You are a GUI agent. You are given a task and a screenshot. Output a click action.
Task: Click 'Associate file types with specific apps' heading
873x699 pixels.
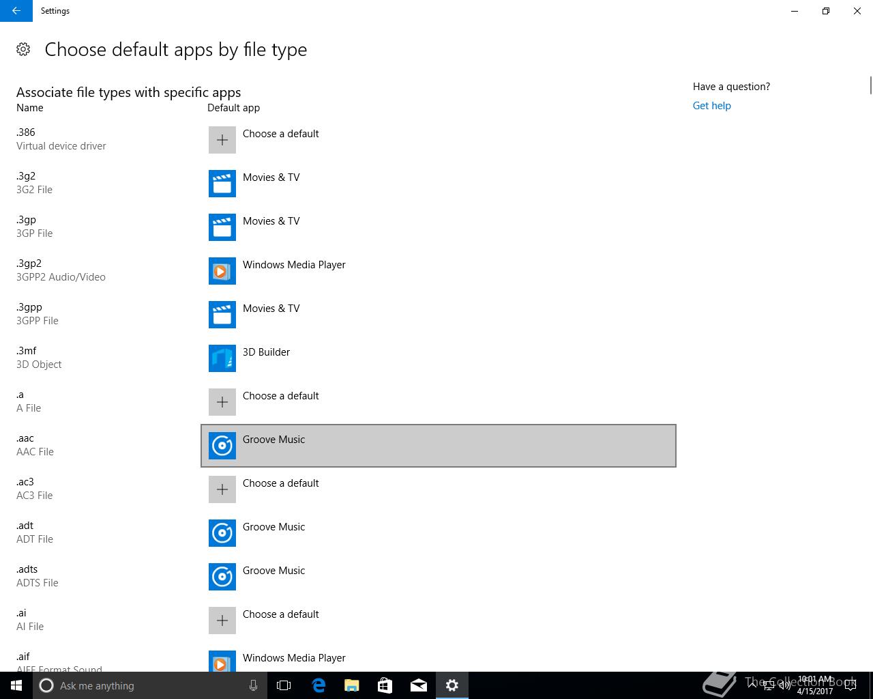pos(129,92)
